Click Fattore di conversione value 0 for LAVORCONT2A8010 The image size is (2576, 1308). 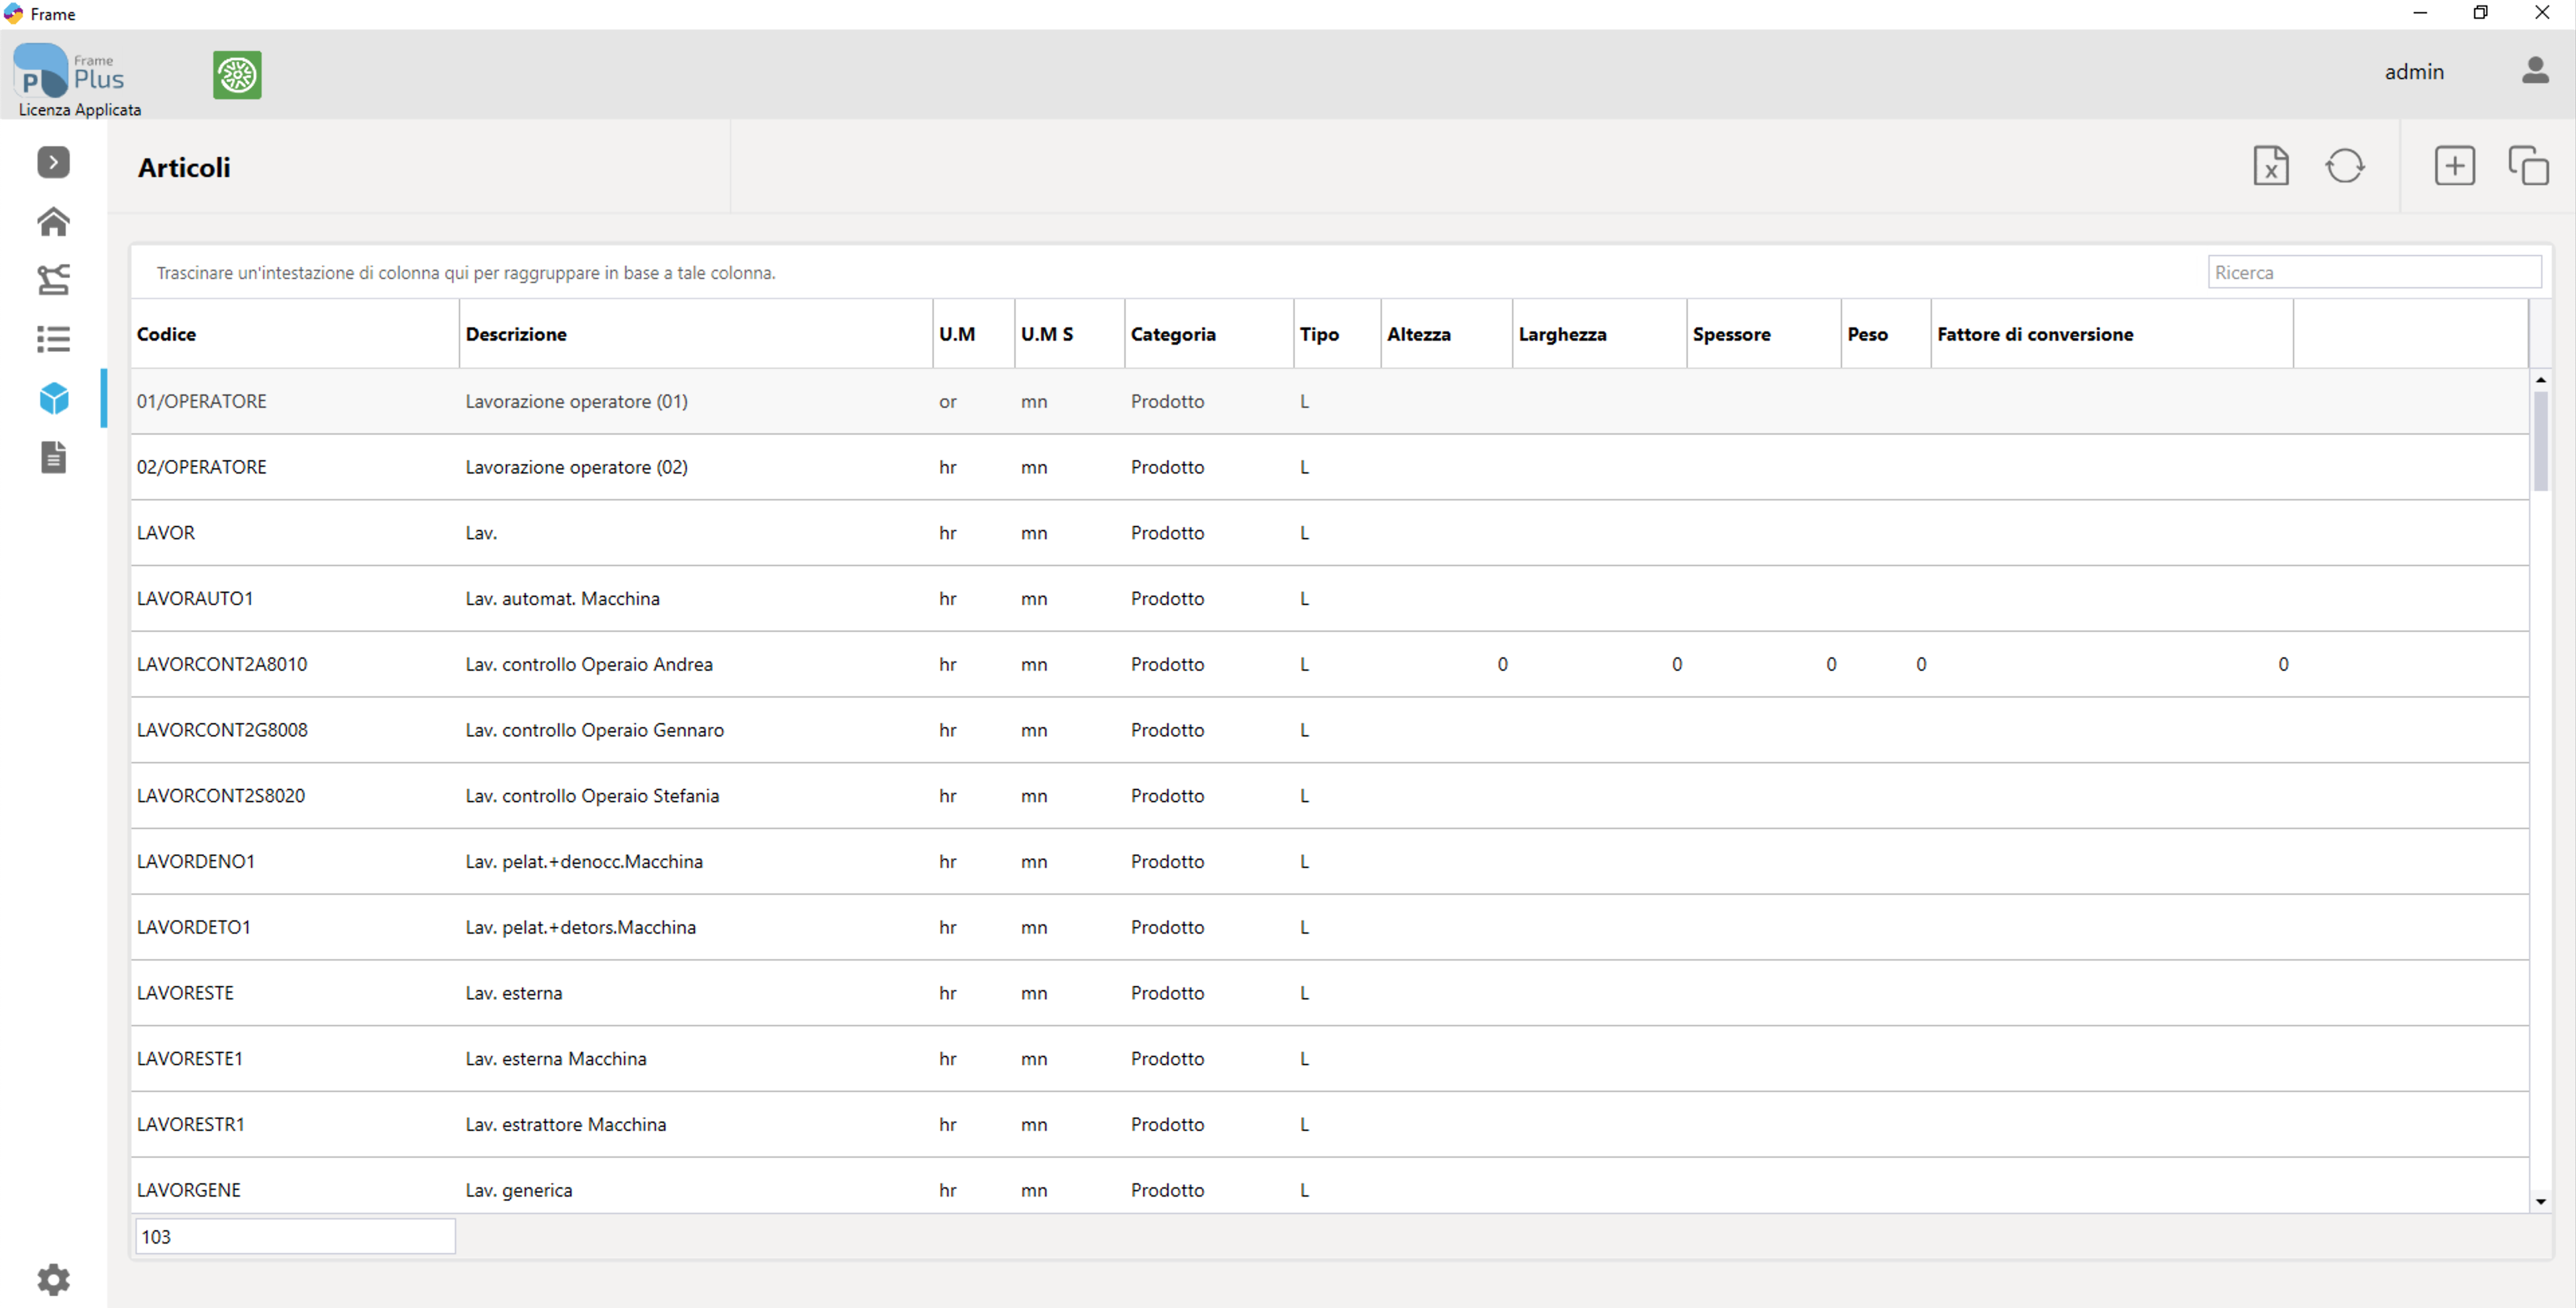coord(2283,664)
